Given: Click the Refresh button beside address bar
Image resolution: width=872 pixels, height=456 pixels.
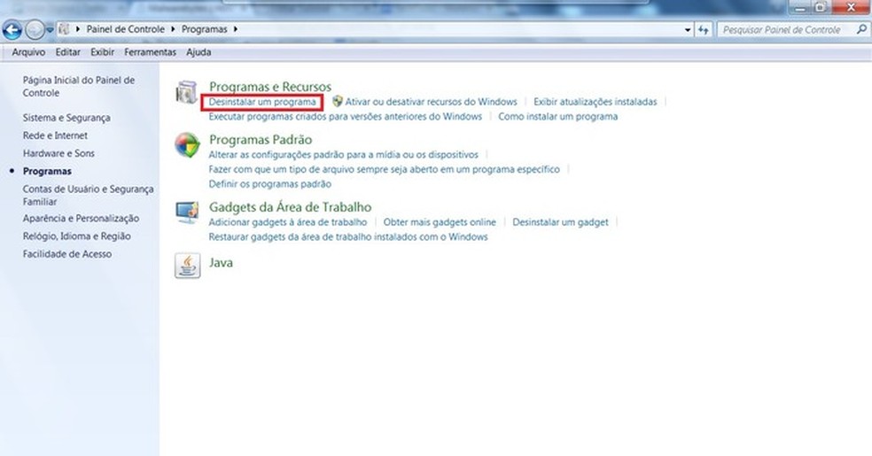Looking at the screenshot, I should [704, 30].
